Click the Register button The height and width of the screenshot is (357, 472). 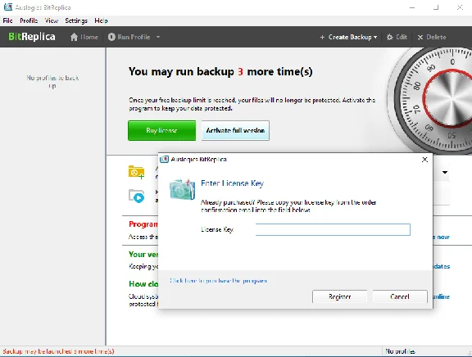click(339, 296)
